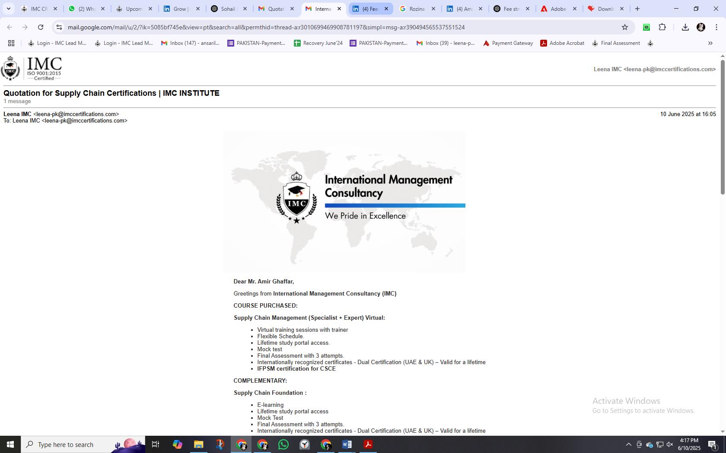The height and width of the screenshot is (453, 726).
Task: Open Windows Start menu
Action: click(10, 444)
